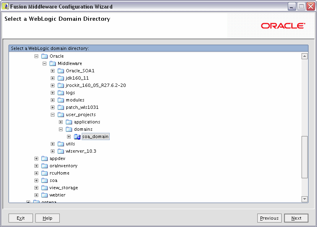Expand the rcuHome node
This screenshot has width=317, height=227.
click(x=37, y=173)
